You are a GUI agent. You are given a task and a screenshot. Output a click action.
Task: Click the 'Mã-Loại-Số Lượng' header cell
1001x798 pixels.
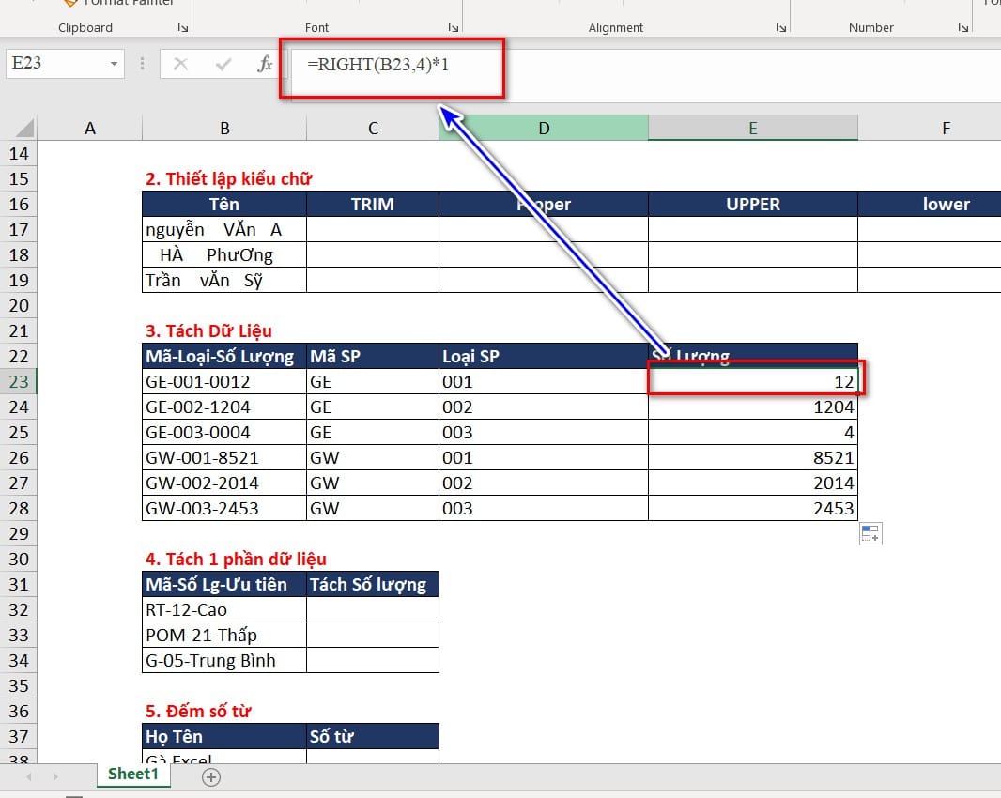224,356
